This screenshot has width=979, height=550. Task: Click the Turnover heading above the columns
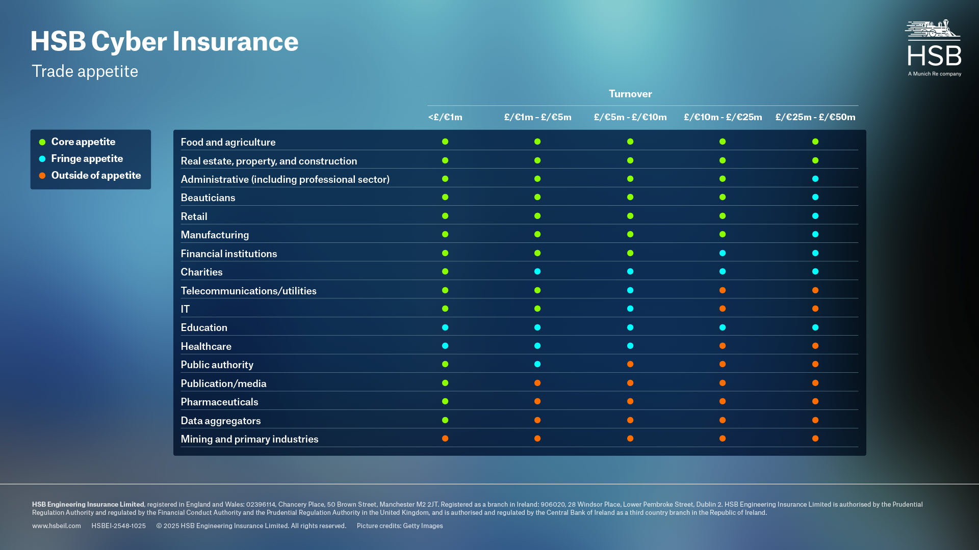pyautogui.click(x=630, y=94)
